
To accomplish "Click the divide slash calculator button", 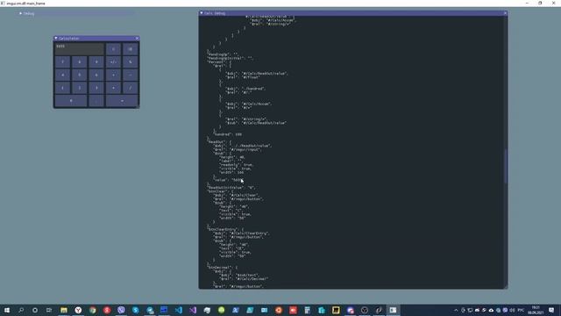I will [x=131, y=88].
